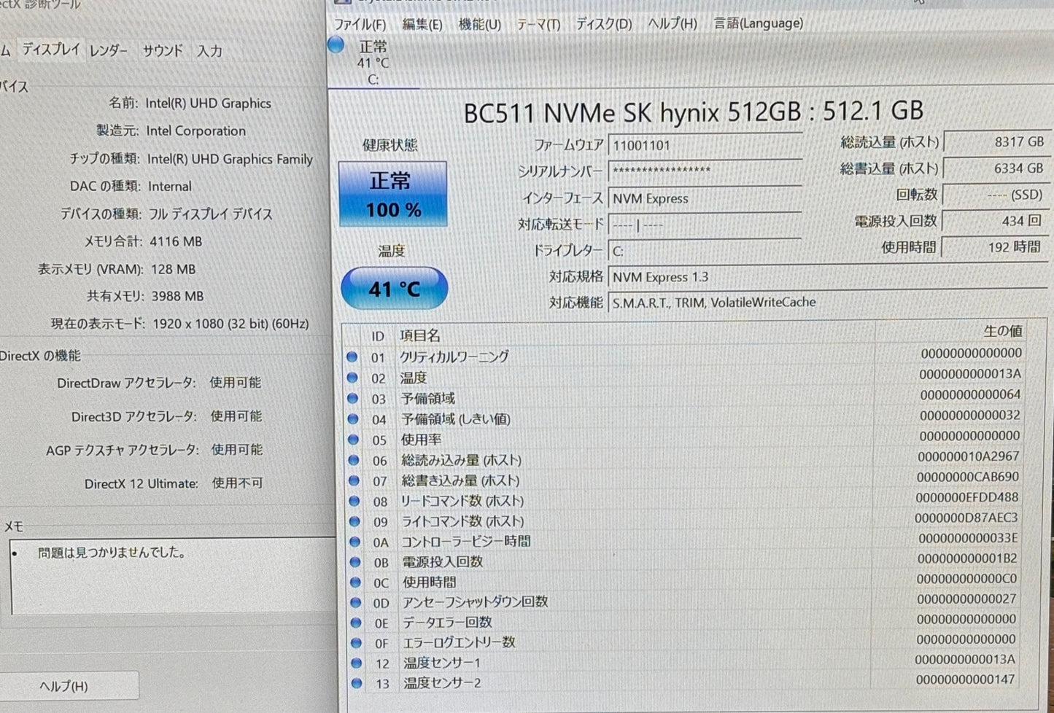Click the VRAM value 128 MB
1054x713 pixels.
click(x=173, y=269)
